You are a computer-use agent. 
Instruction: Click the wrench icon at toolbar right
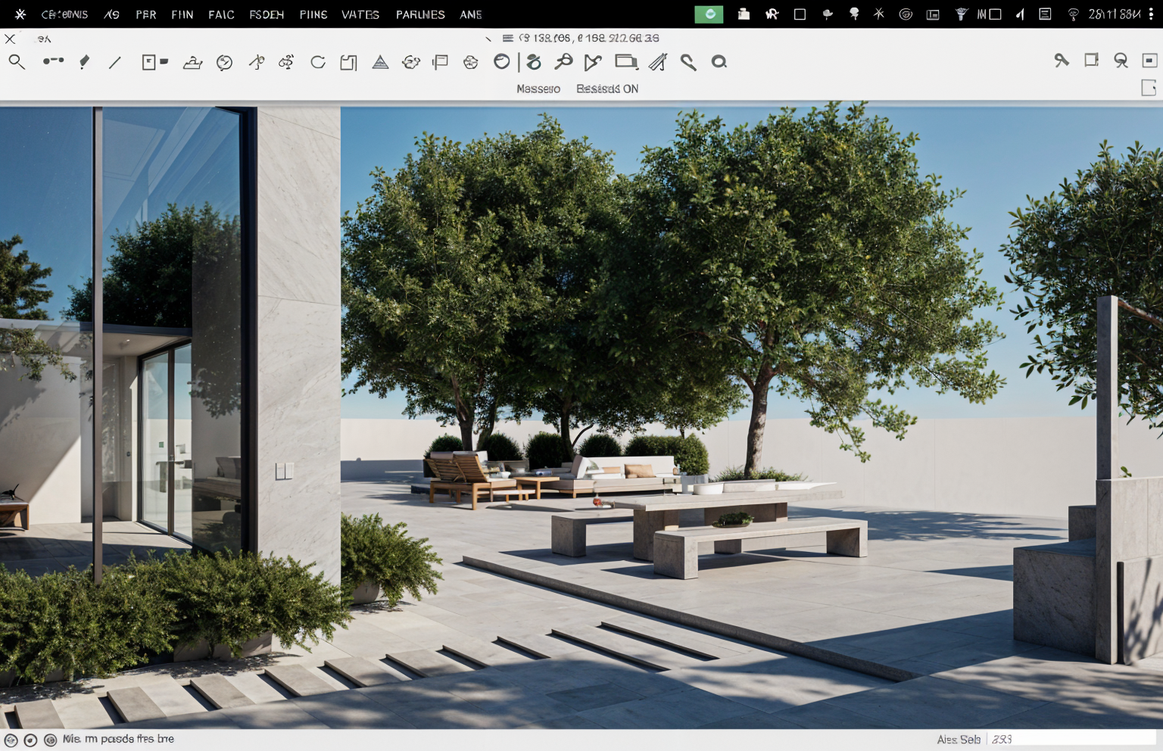coord(1062,61)
